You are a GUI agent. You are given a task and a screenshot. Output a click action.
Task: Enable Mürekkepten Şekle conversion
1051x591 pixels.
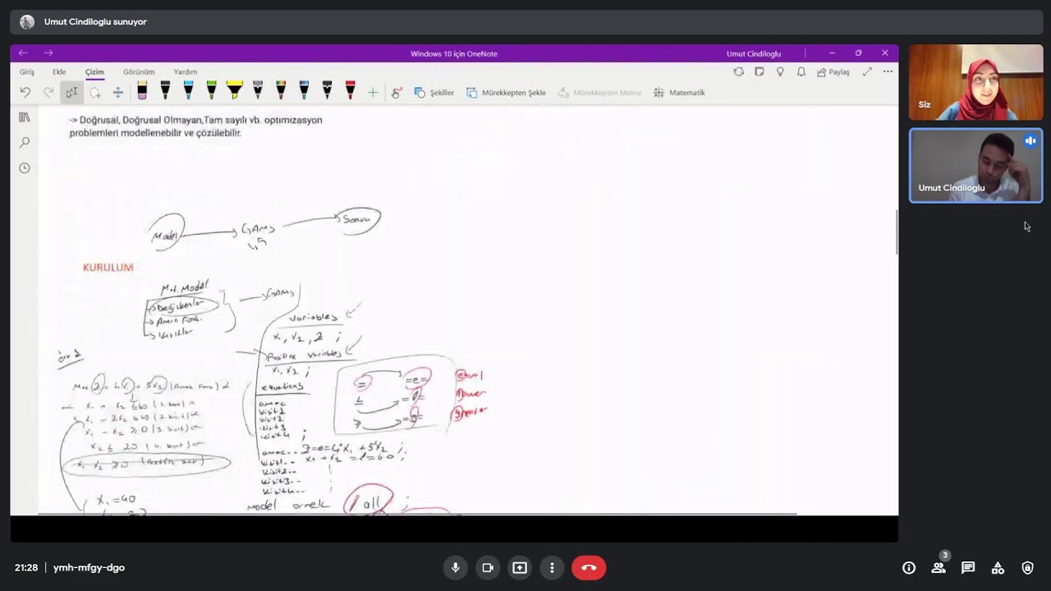point(506,93)
